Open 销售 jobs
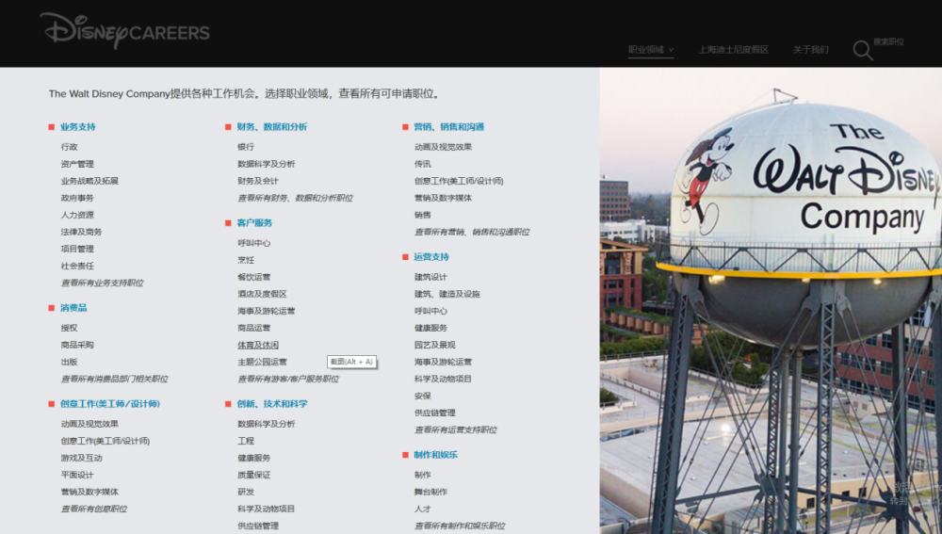 (x=422, y=215)
